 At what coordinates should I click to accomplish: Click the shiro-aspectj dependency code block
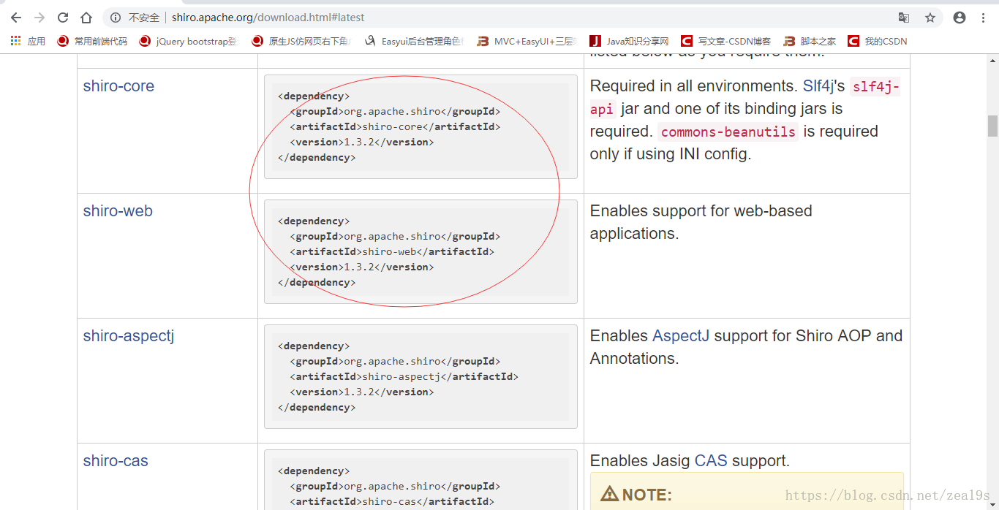point(421,376)
